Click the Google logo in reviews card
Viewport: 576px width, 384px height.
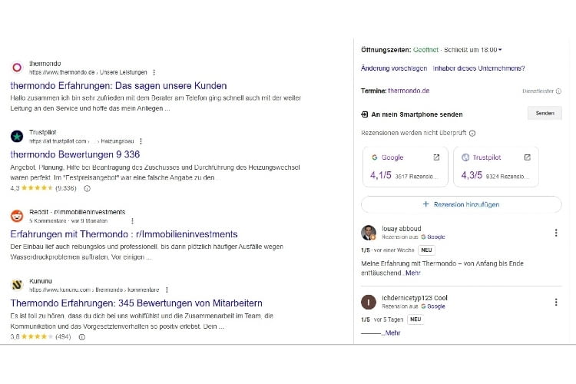[374, 157]
